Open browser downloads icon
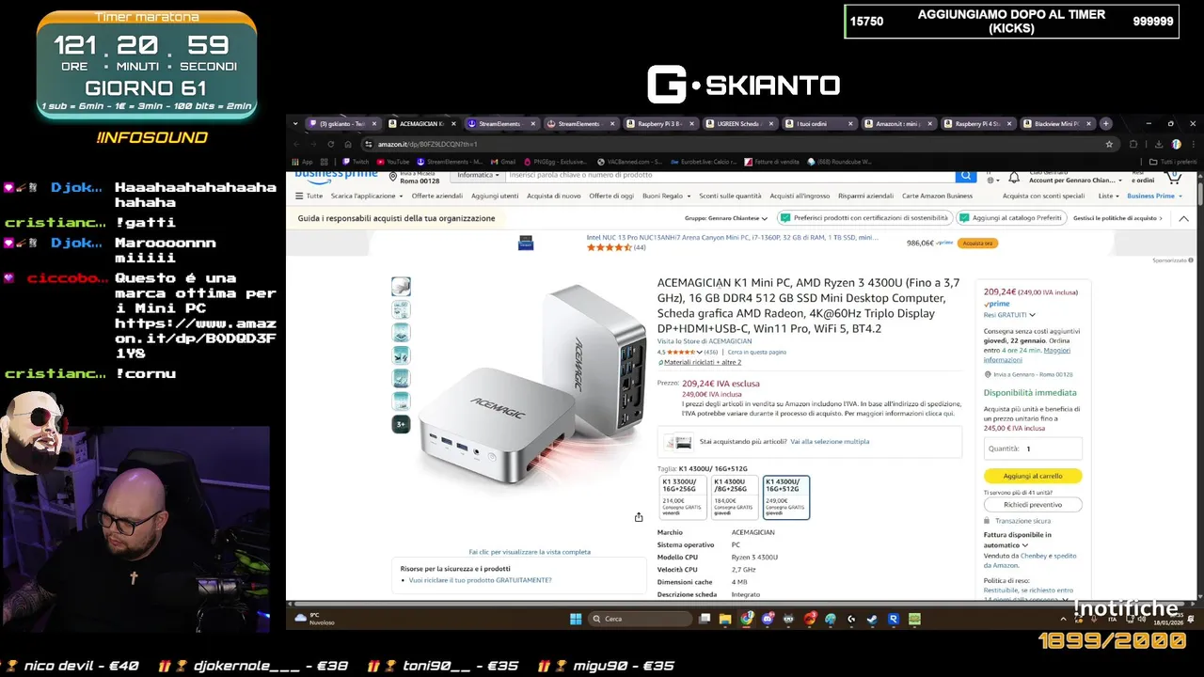The image size is (1204, 677). coord(1158,144)
